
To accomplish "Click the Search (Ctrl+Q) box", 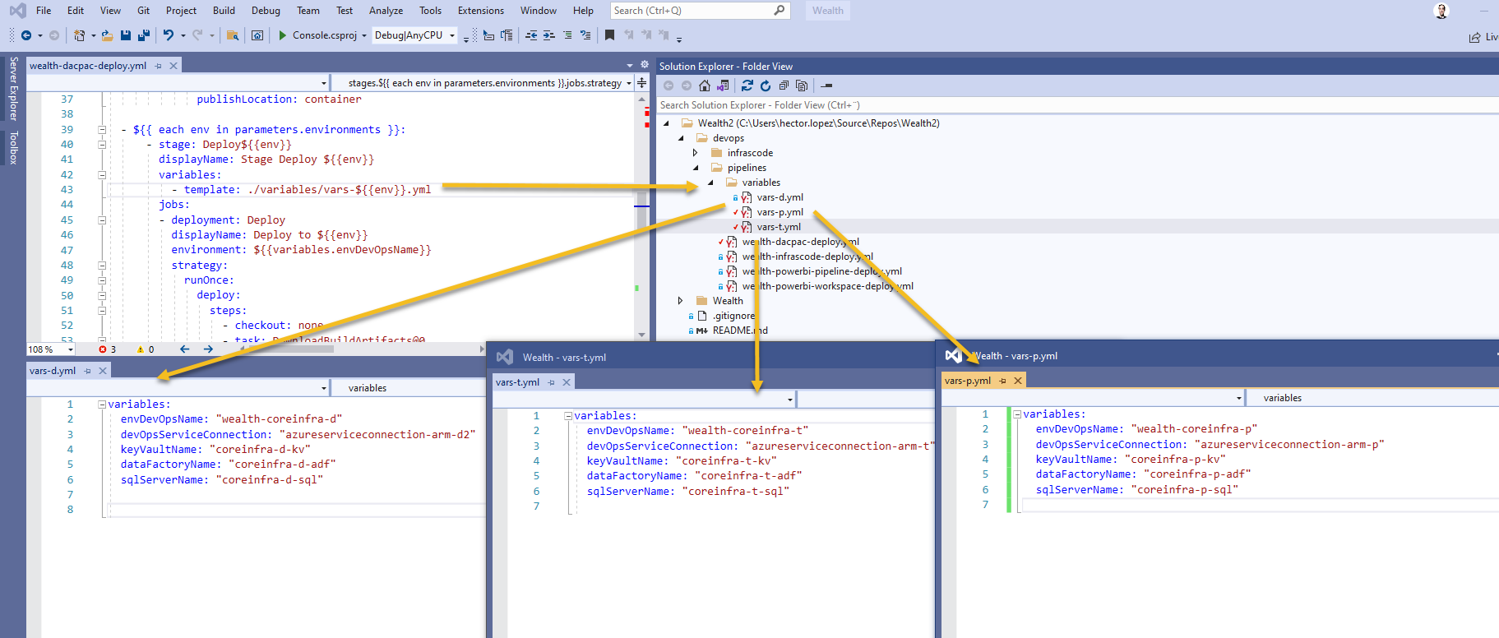I will point(700,11).
